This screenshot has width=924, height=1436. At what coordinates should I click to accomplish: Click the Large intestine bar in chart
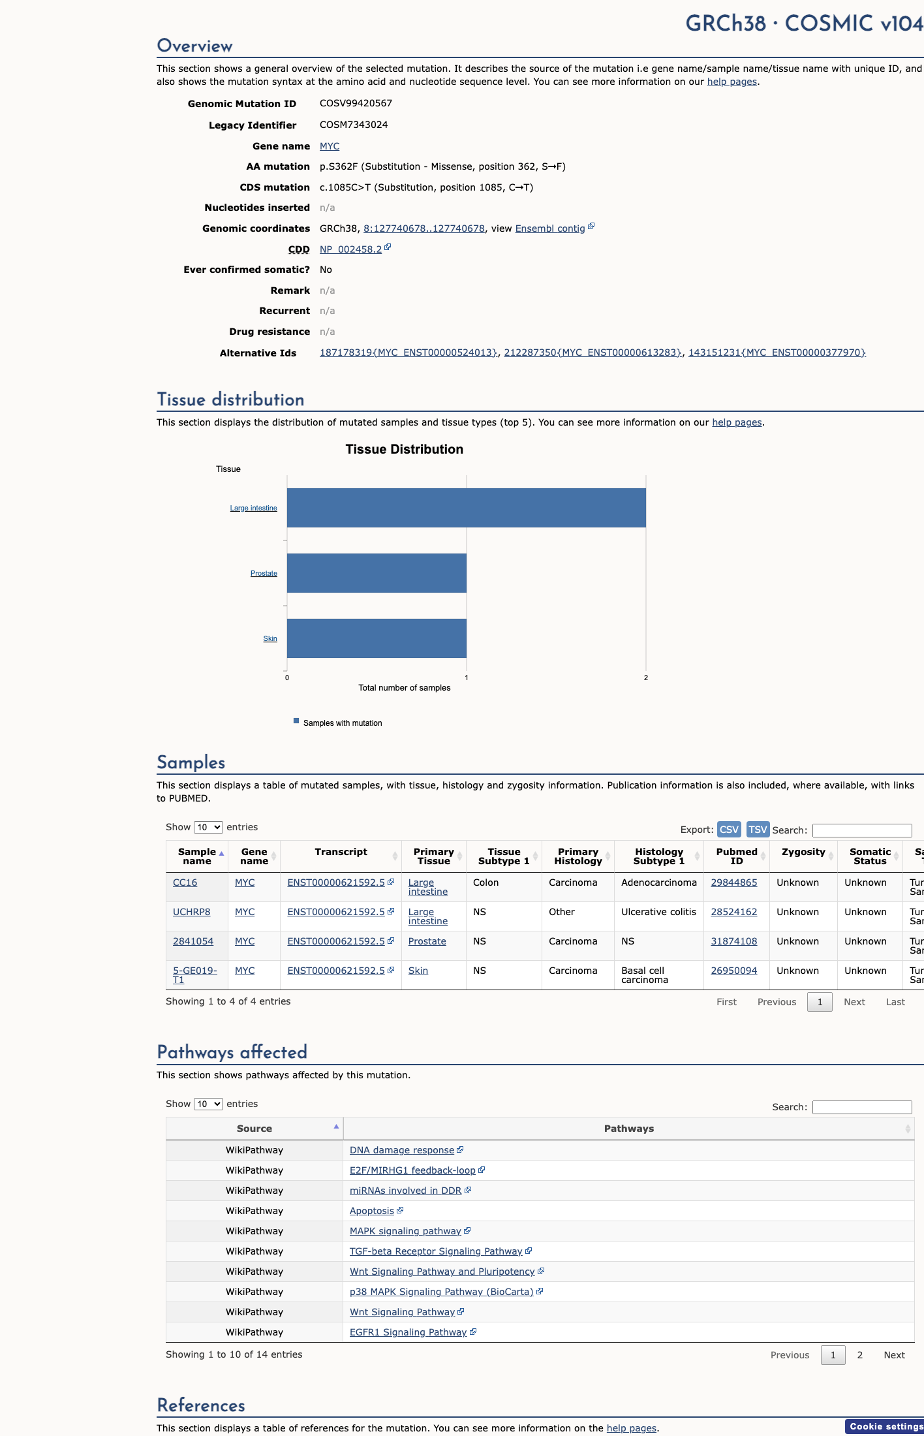point(467,508)
